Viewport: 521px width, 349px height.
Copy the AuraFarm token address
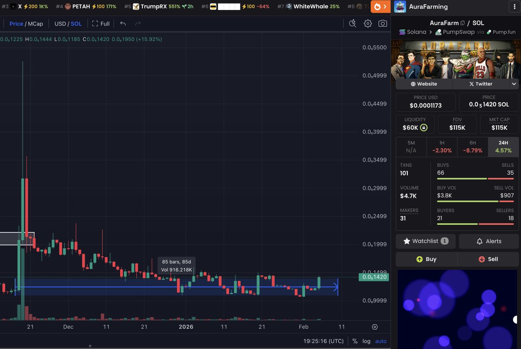coord(463,23)
